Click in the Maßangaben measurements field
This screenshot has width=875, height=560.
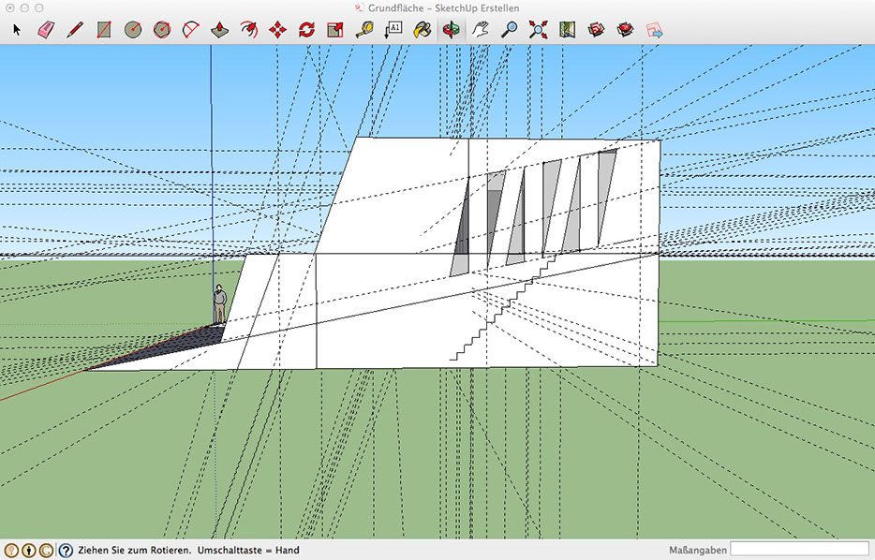[x=799, y=550]
